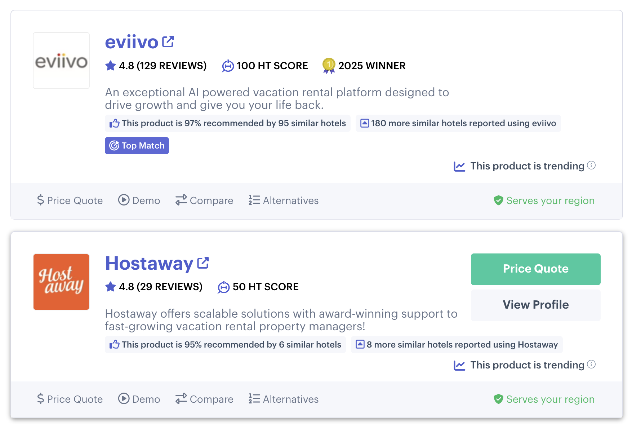Click the View Profile button for Hostaway
Screen dimensions: 632x424
coord(536,305)
